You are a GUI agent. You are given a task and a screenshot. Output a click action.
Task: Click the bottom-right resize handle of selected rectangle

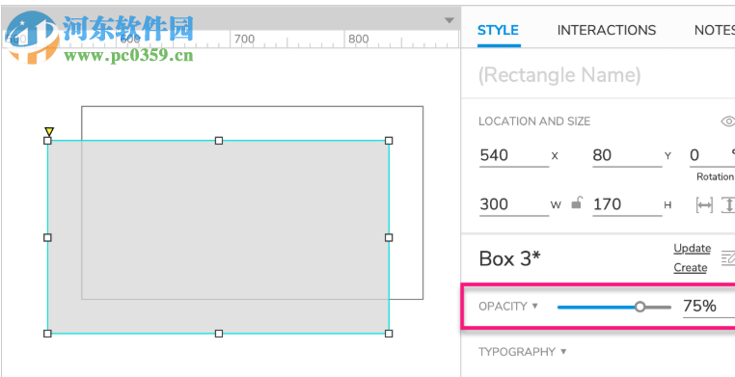pyautogui.click(x=389, y=334)
